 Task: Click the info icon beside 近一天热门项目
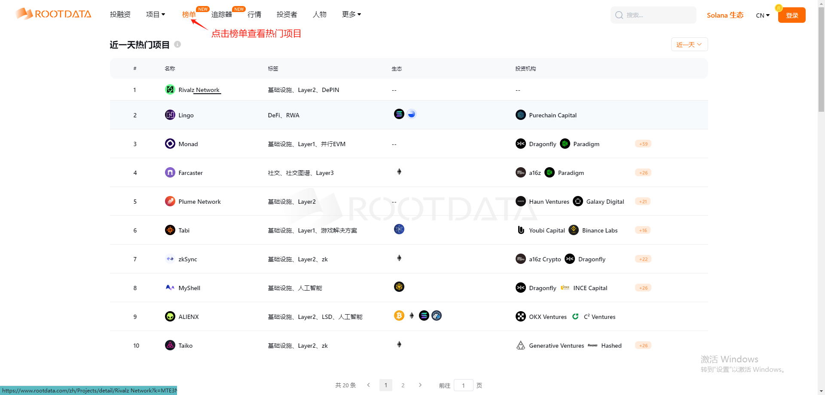[x=177, y=44]
